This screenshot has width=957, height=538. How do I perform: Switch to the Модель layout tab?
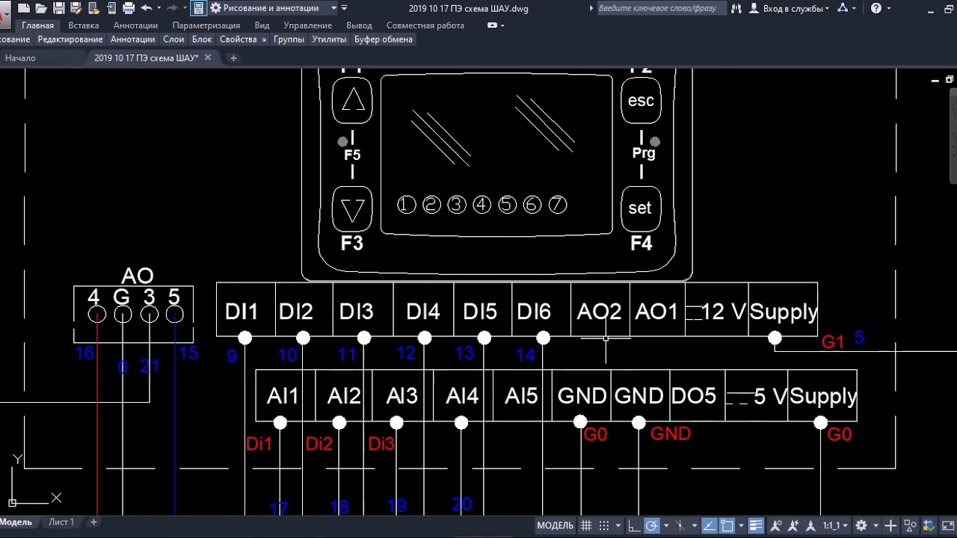[x=16, y=522]
